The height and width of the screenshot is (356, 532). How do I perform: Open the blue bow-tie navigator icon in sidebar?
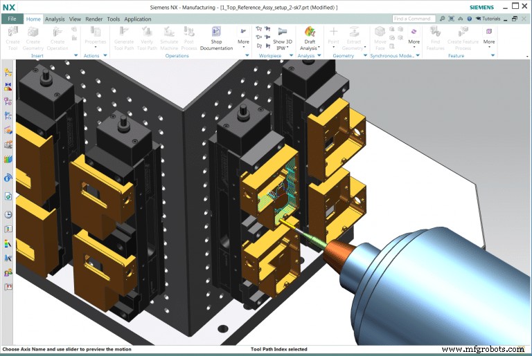pyautogui.click(x=8, y=86)
